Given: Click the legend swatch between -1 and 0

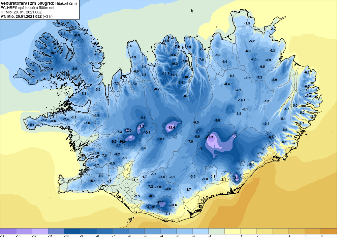Looking at the screenshot, I should click(216, 231).
